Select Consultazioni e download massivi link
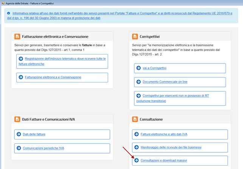243x169 pixels. pyautogui.click(x=164, y=160)
